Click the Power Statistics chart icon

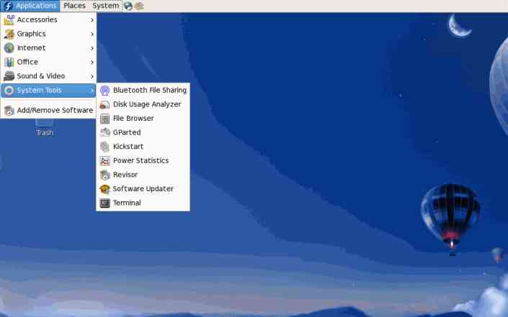[104, 160]
